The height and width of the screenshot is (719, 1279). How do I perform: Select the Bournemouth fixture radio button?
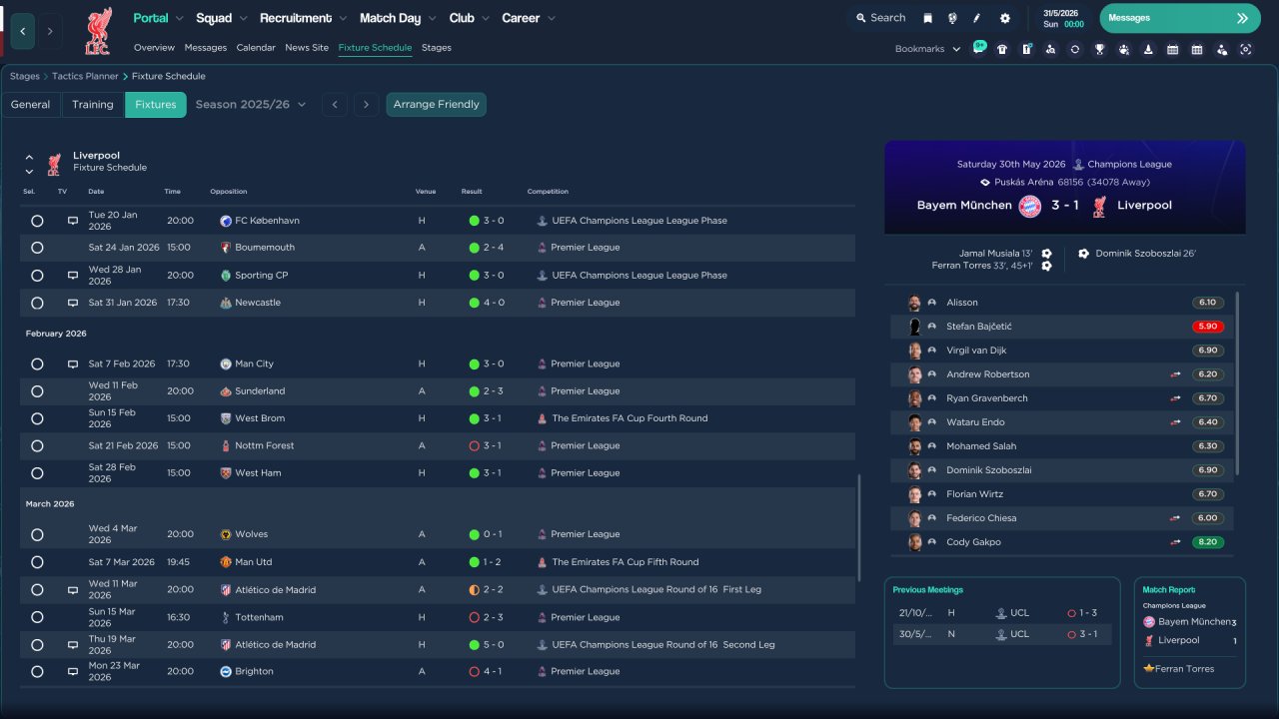[x=37, y=248]
